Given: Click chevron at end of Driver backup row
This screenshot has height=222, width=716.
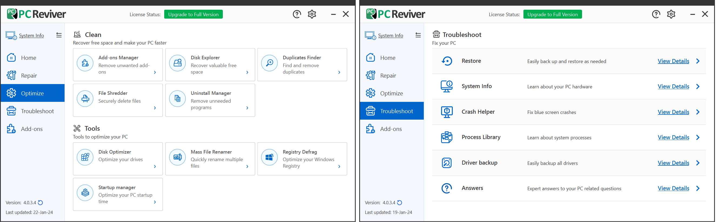Looking at the screenshot, I should click(698, 163).
